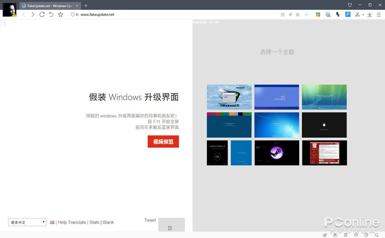
Task: Bookmark the page with the left-hand star
Action: 61,14
